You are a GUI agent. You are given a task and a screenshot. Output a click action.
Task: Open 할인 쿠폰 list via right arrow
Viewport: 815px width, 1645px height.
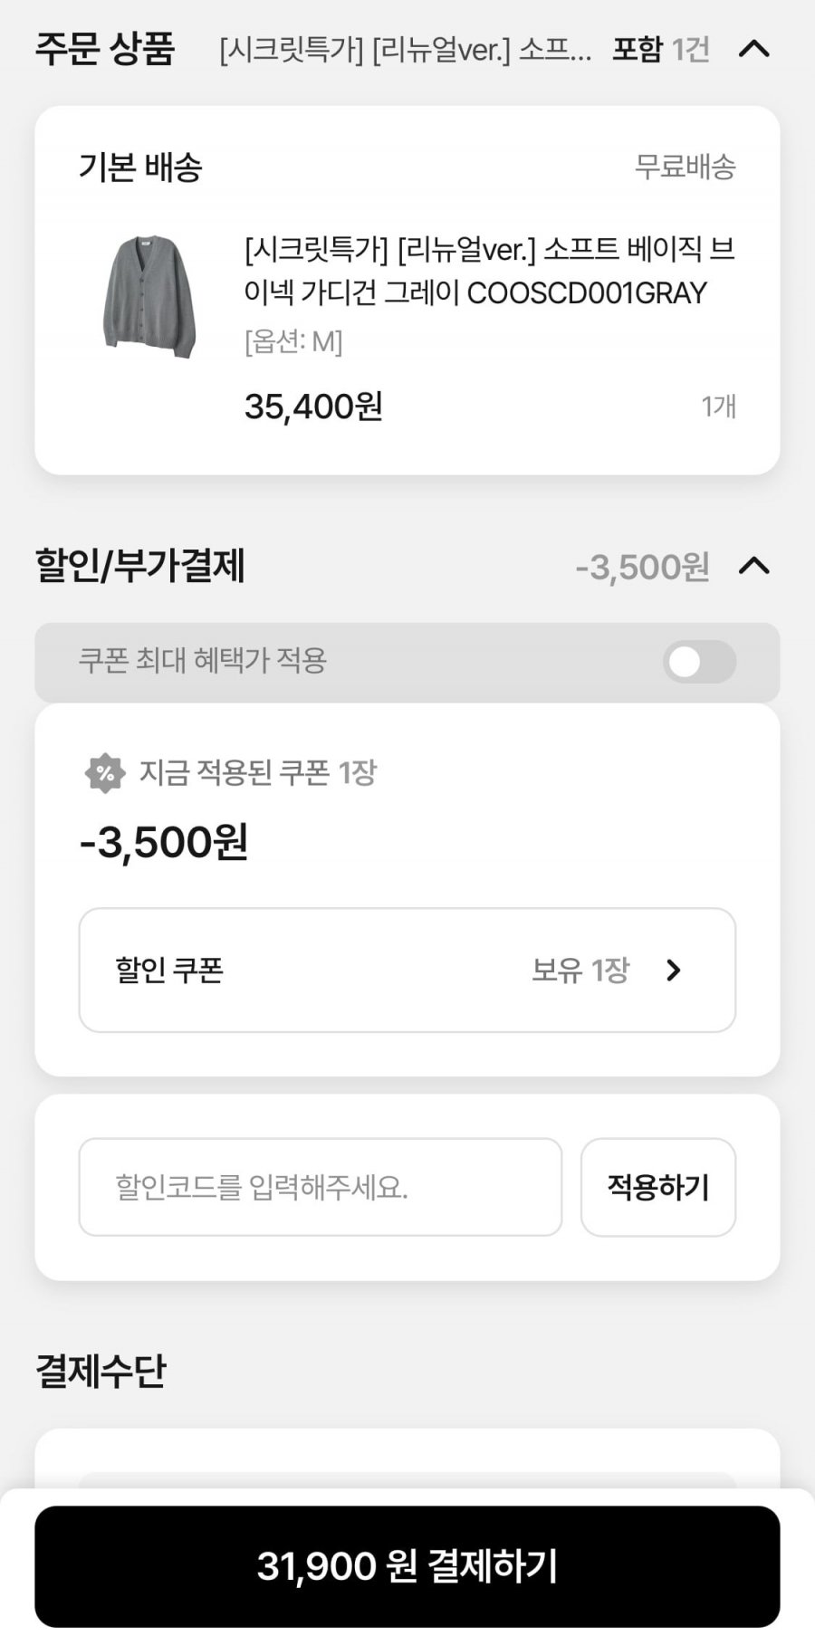(x=673, y=971)
